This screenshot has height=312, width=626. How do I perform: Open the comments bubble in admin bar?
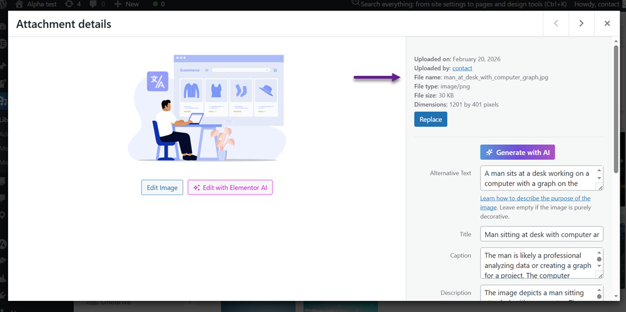tap(94, 5)
